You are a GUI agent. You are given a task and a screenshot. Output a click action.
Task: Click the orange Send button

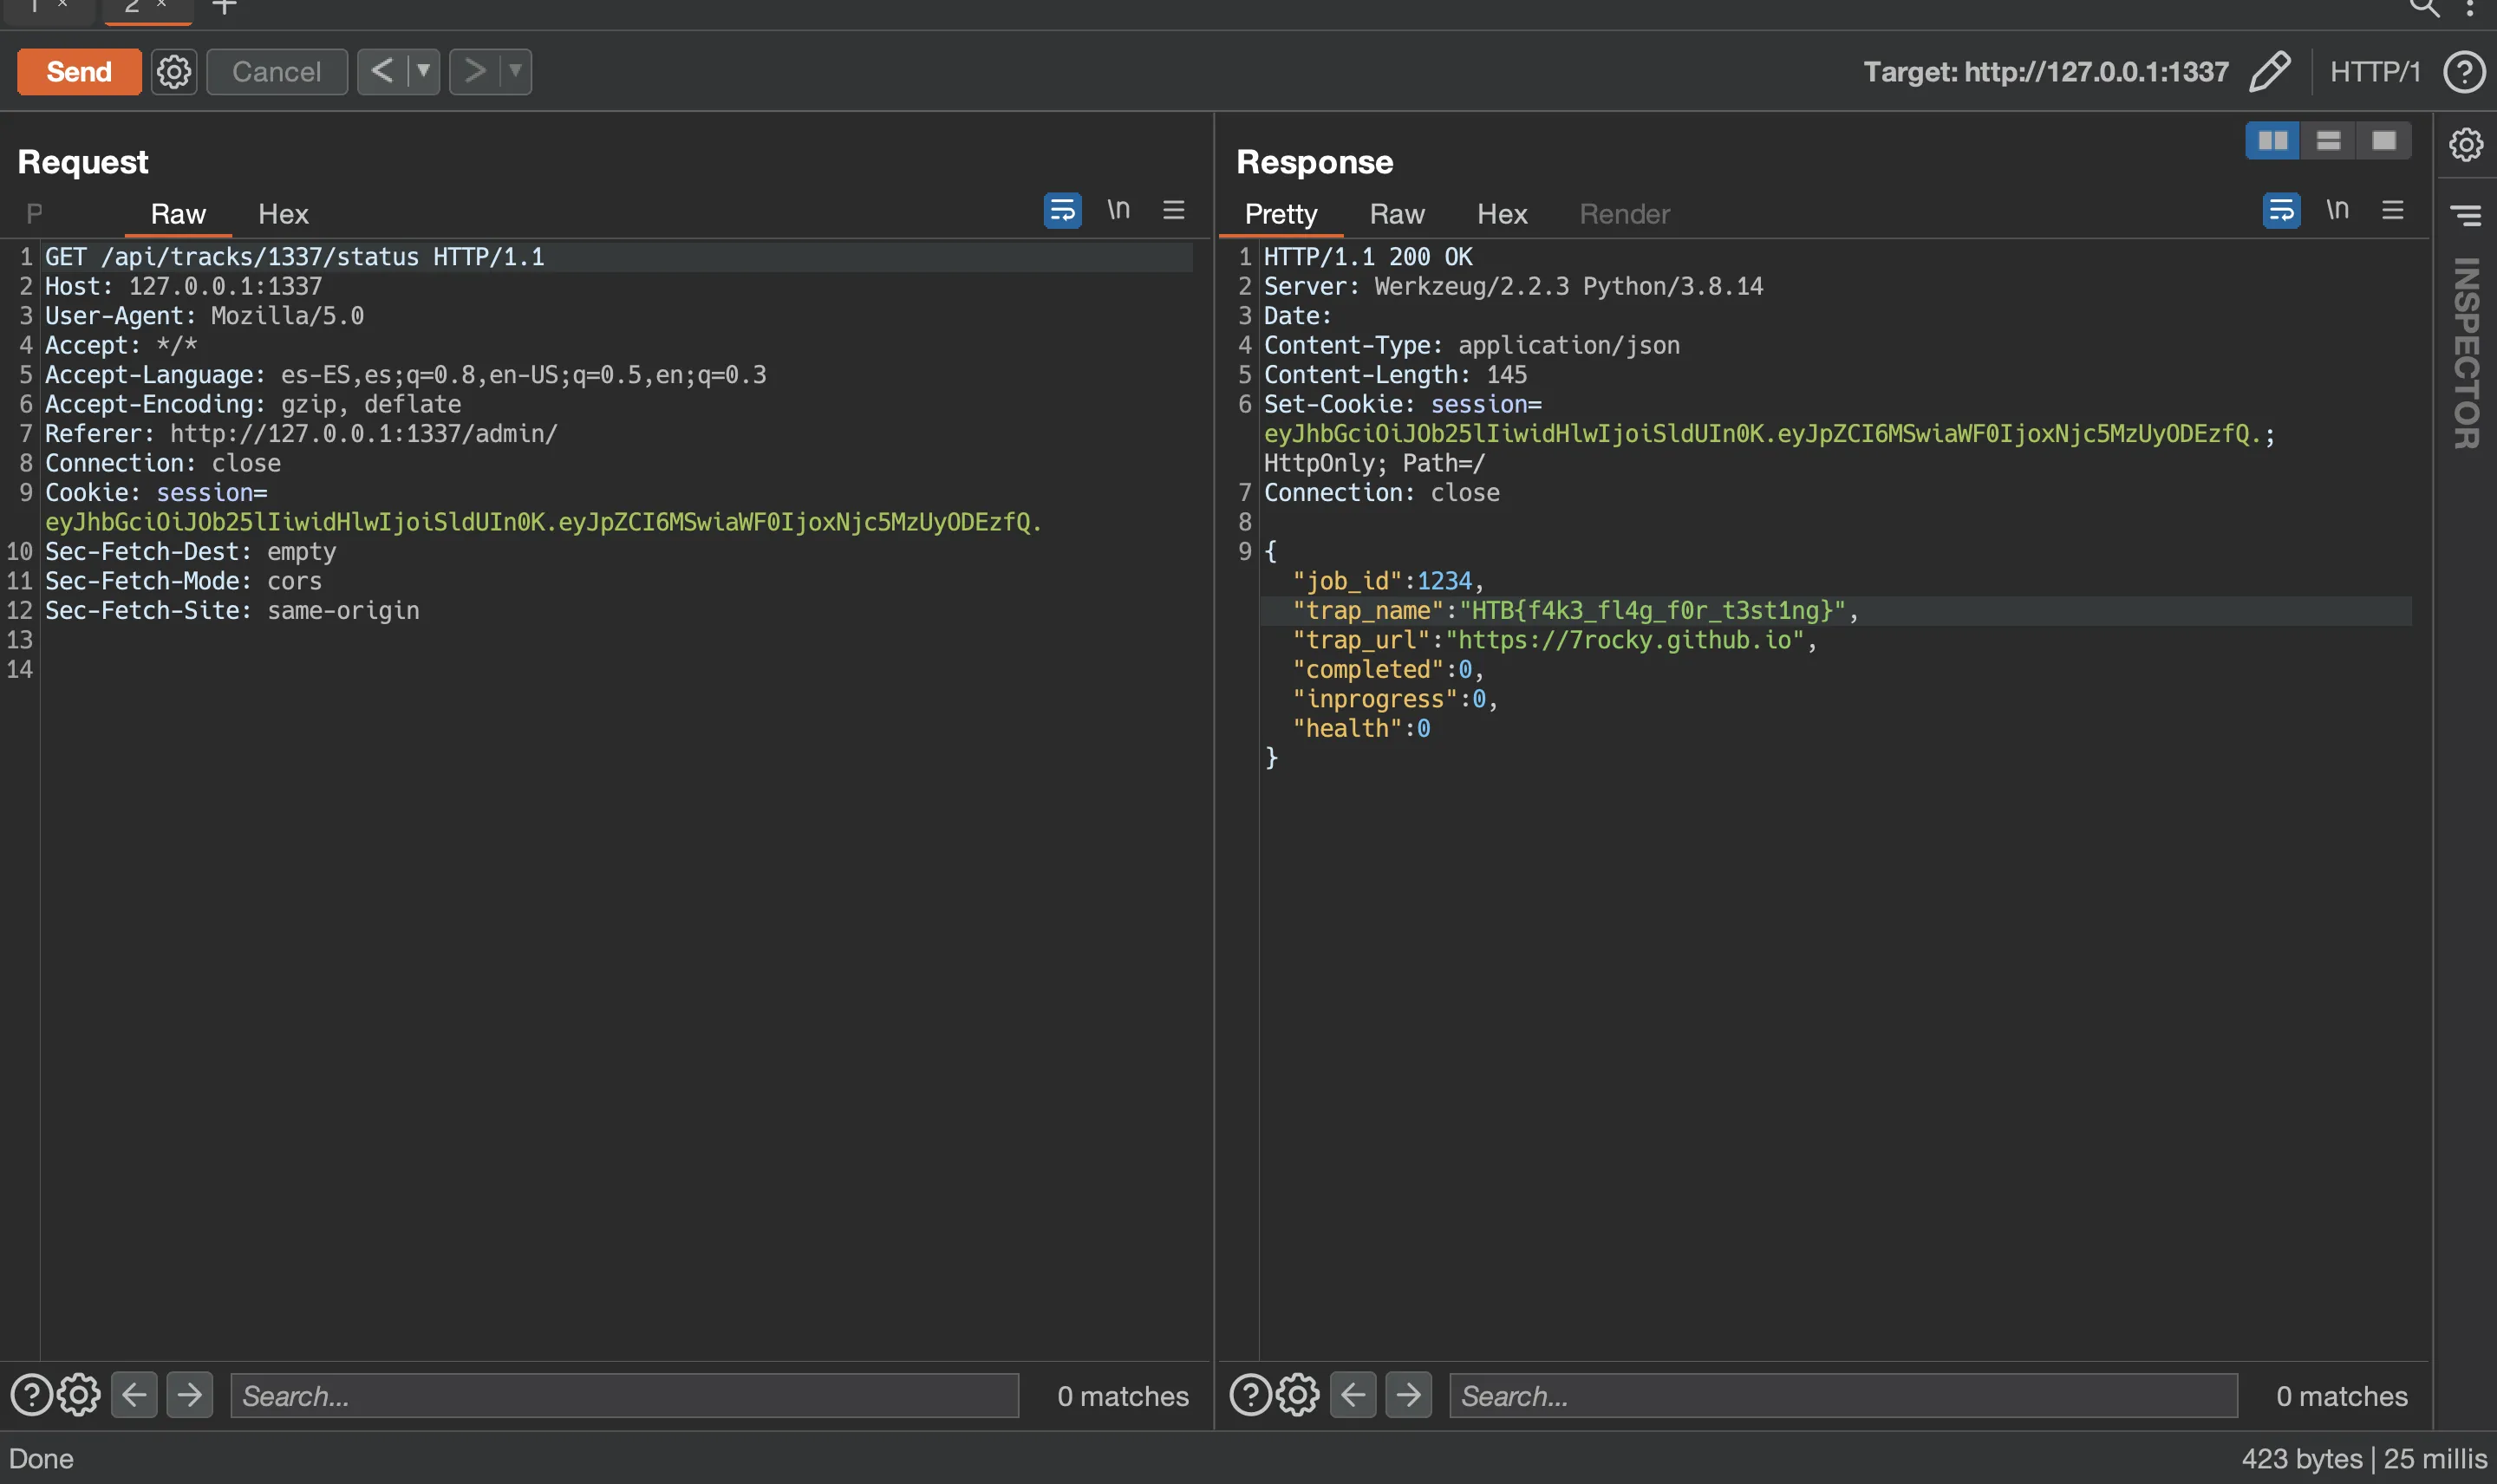pos(79,72)
